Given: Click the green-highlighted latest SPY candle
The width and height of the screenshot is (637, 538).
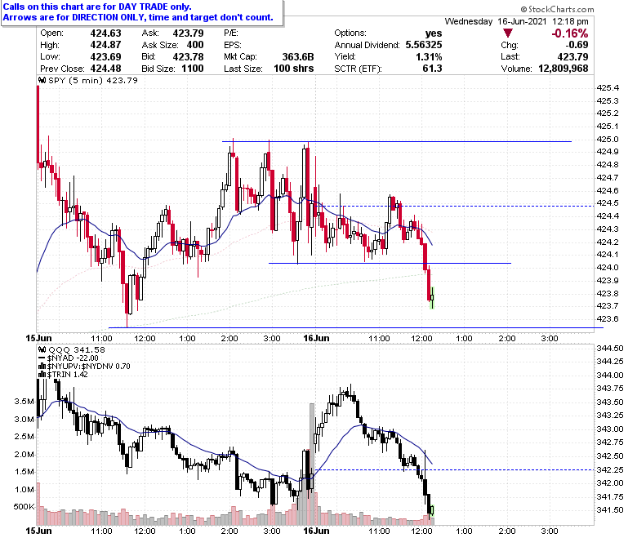Looking at the screenshot, I should [432, 298].
